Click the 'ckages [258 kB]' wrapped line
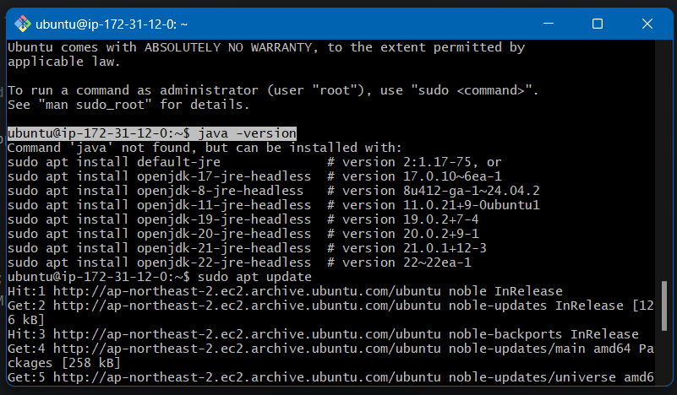 tap(64, 363)
